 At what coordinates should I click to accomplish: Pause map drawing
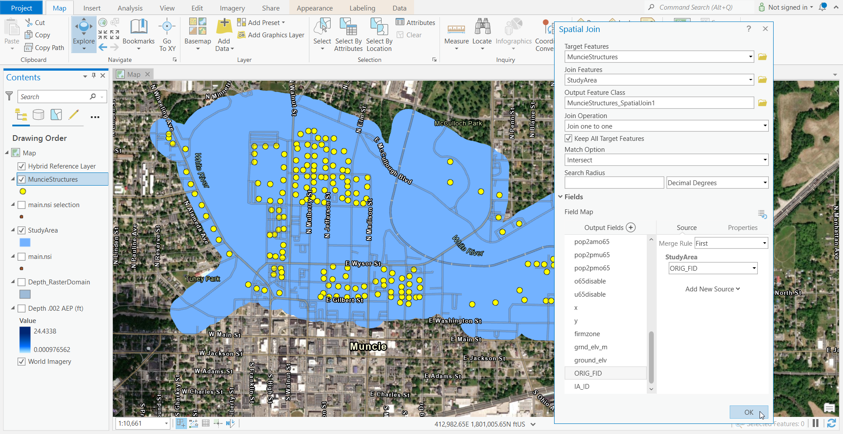tap(815, 423)
